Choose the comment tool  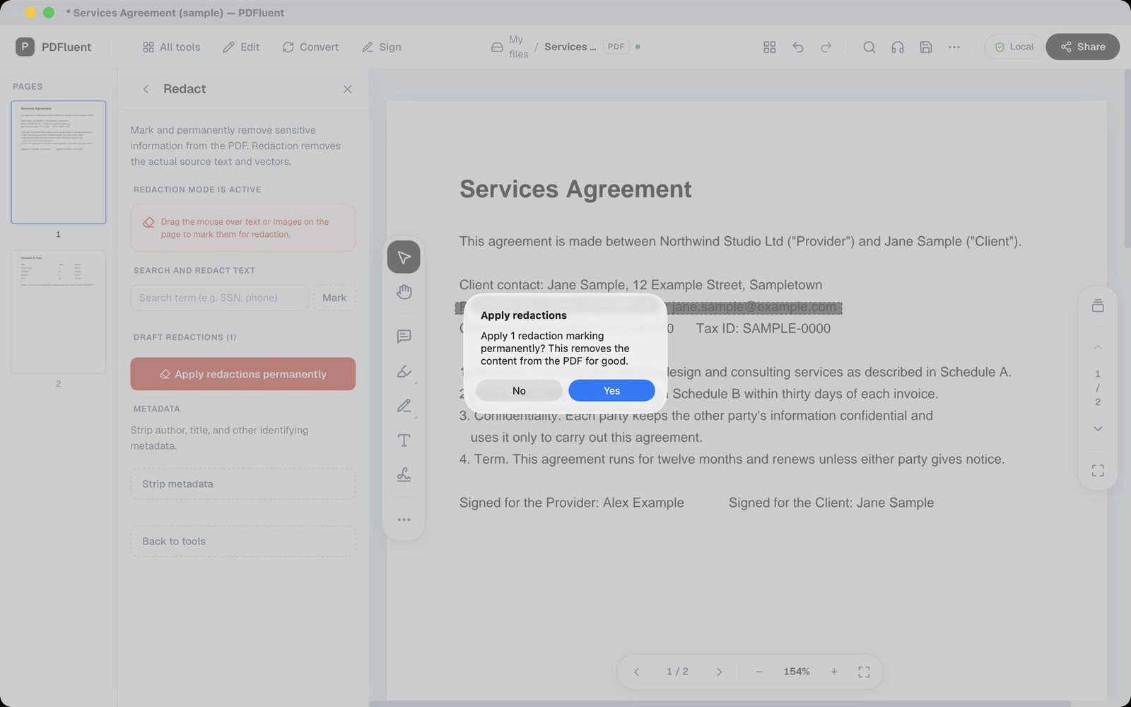[404, 336]
